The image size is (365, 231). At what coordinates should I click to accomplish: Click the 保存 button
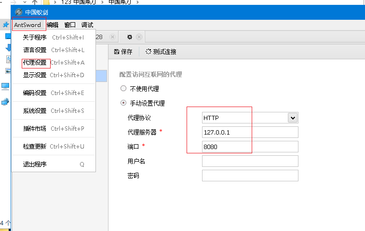pyautogui.click(x=123, y=52)
